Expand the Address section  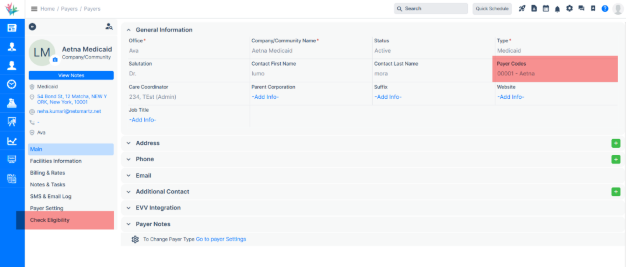click(128, 143)
